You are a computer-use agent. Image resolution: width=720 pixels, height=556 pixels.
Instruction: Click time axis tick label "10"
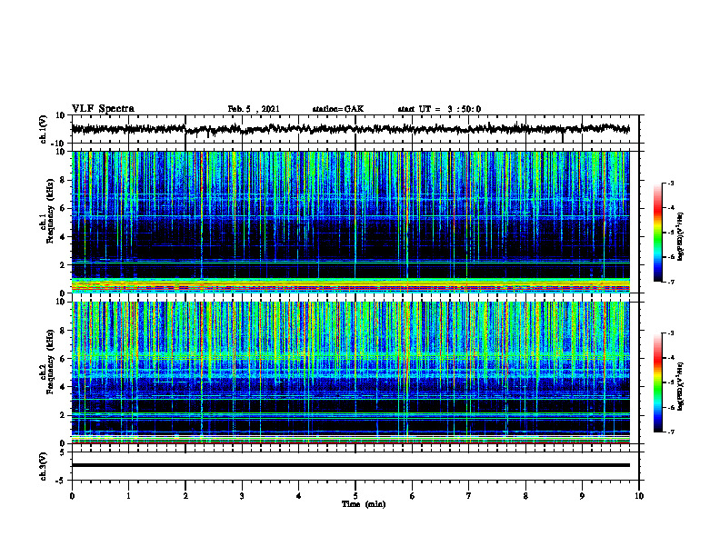pos(639,496)
